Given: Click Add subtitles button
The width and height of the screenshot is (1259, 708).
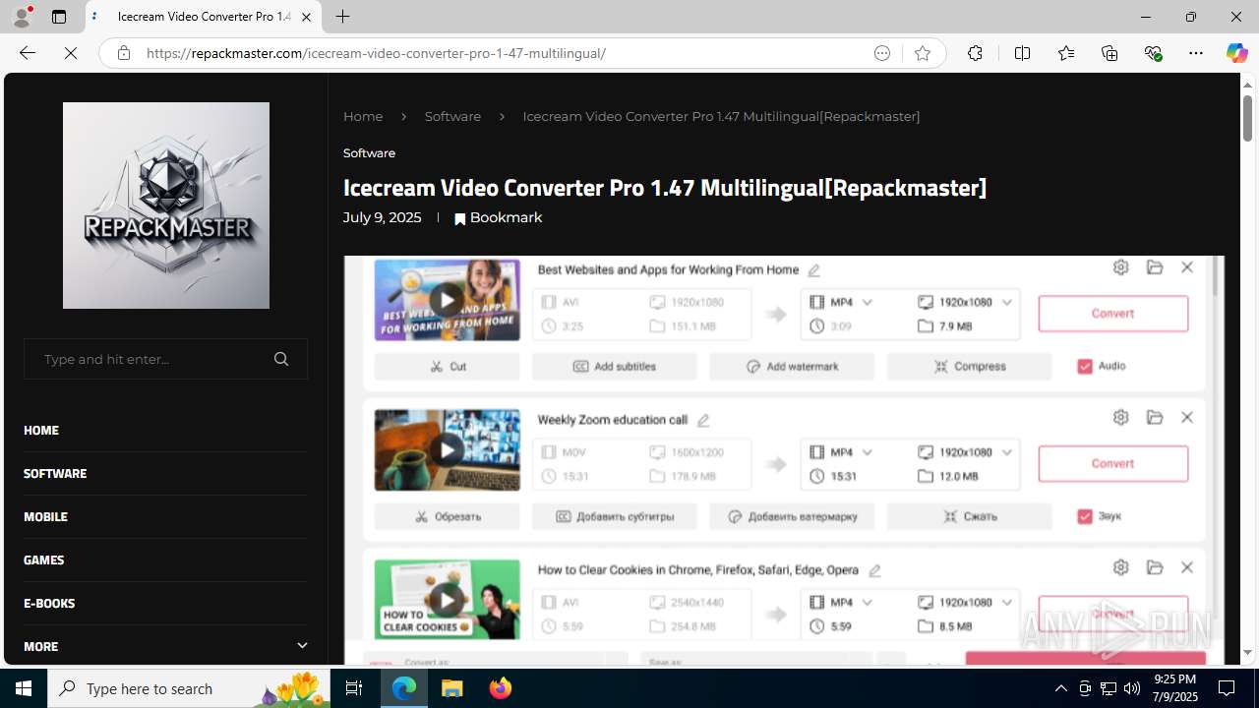Looking at the screenshot, I should 614,366.
